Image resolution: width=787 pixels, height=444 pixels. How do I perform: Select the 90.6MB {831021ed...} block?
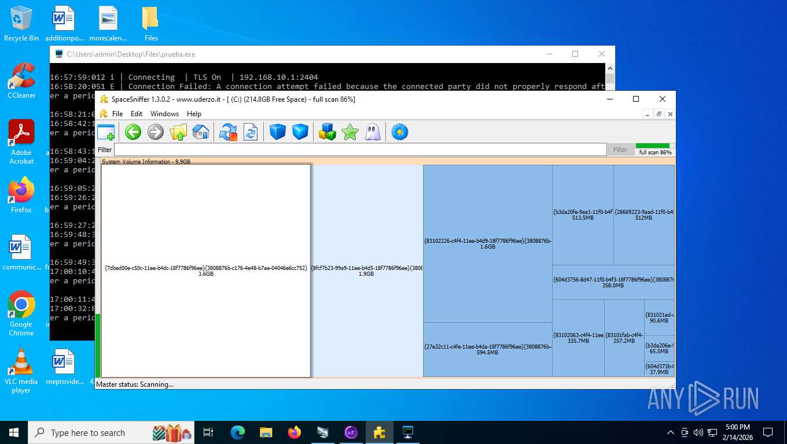(659, 318)
